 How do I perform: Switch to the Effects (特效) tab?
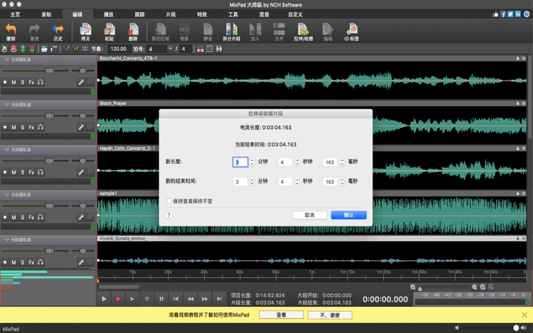click(202, 14)
